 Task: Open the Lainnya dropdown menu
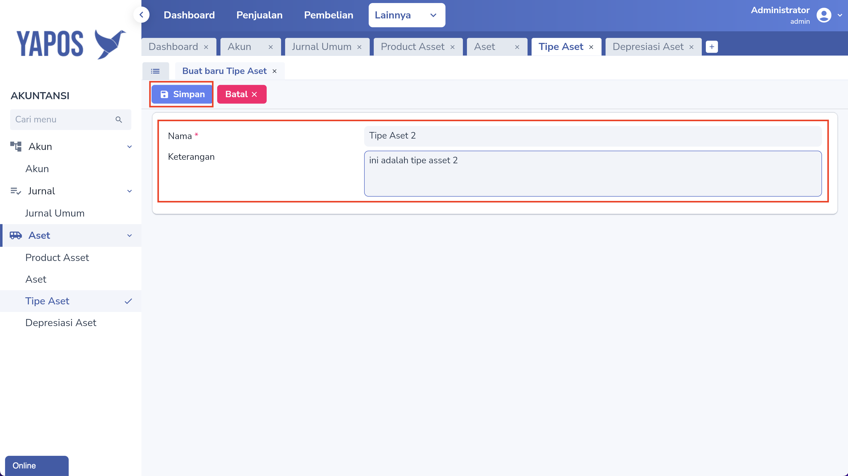[407, 15]
